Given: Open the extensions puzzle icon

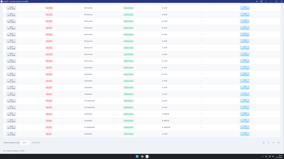Looking at the screenshot, I should click(261, 1).
